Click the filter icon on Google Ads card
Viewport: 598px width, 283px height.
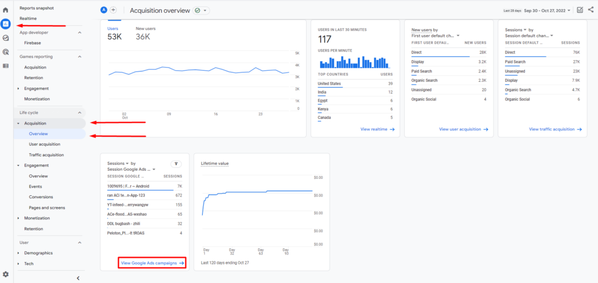coord(176,164)
